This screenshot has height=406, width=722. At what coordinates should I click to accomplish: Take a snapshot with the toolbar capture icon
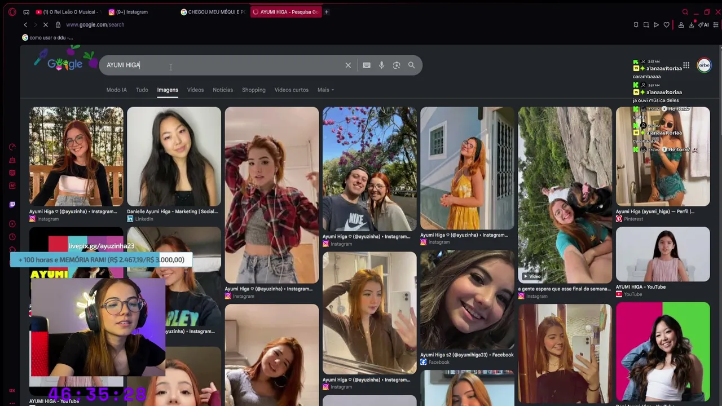(646, 25)
